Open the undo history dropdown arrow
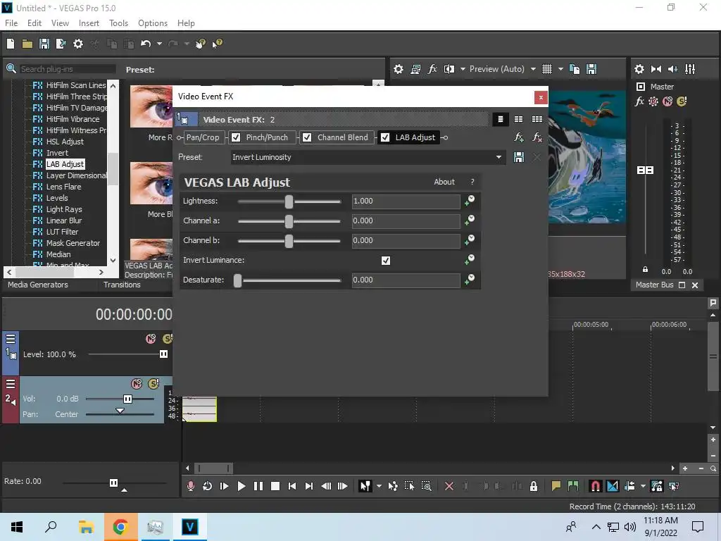Image resolution: width=721 pixels, height=541 pixels. [159, 44]
